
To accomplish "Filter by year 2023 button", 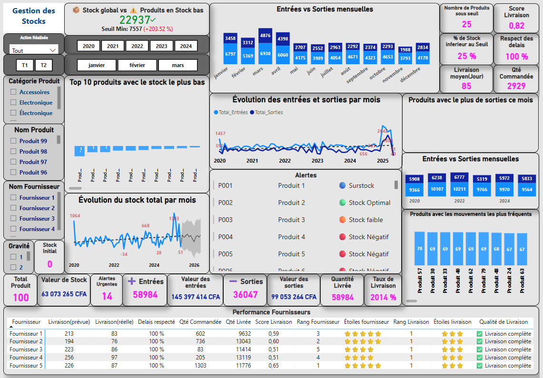I will pyautogui.click(x=161, y=46).
